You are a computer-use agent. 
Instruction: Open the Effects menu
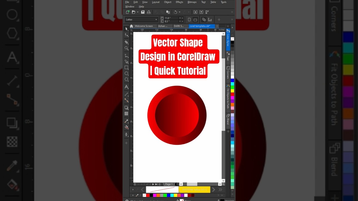point(180,2)
